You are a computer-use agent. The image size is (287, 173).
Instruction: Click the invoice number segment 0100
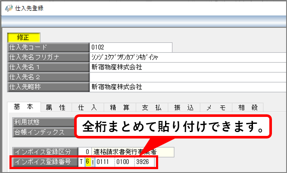[125, 162]
